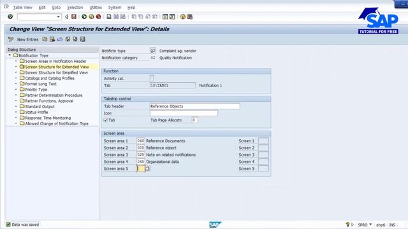The image size is (408, 229).
Task: Click the Previous Page icon
Action: (141, 17)
